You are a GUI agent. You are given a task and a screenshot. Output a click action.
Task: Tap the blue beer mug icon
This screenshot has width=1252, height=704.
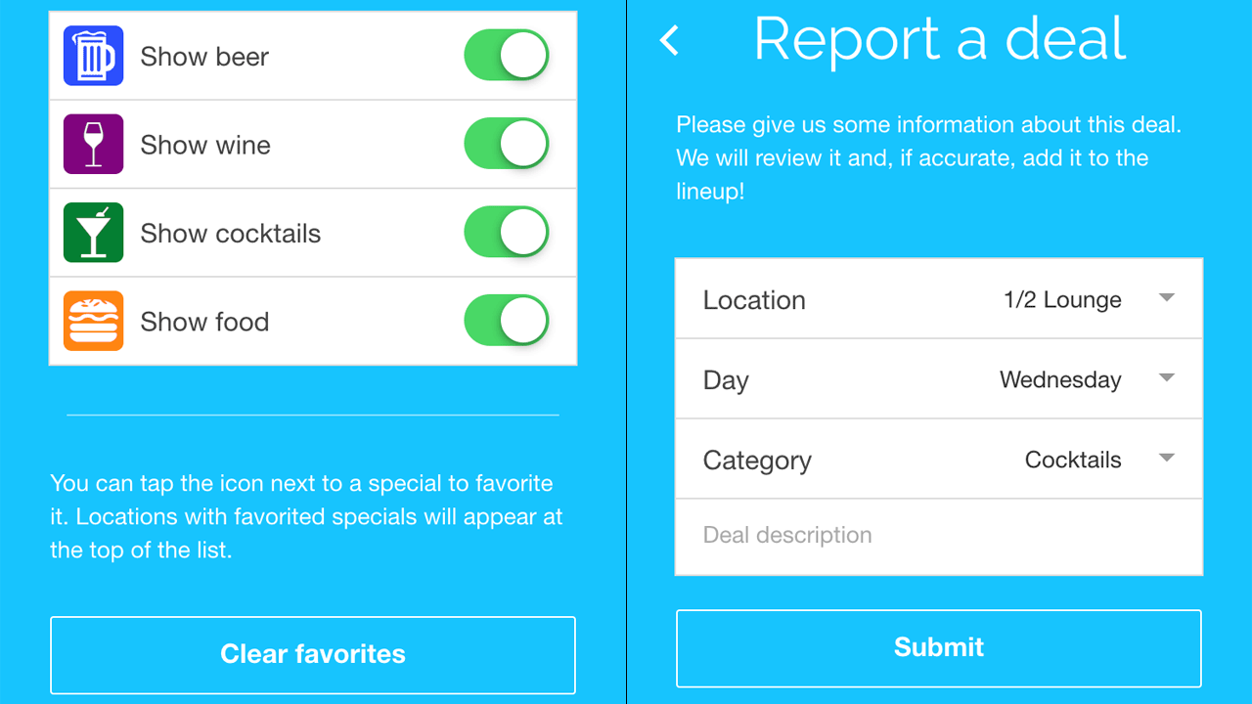tap(93, 56)
